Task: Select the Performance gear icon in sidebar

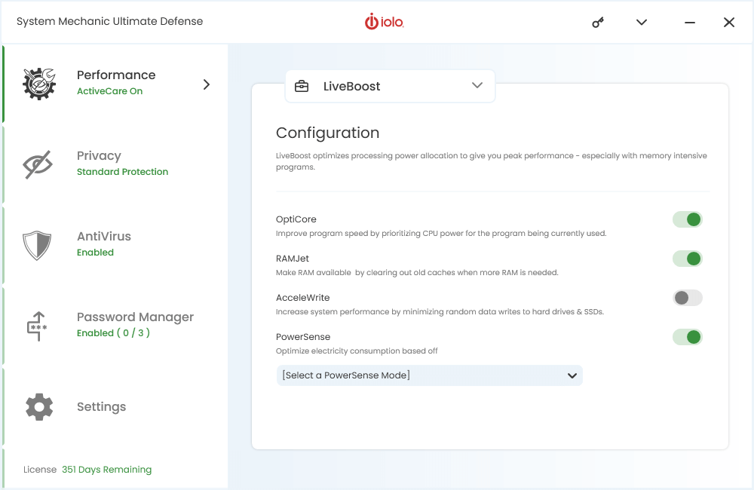Action: tap(38, 83)
